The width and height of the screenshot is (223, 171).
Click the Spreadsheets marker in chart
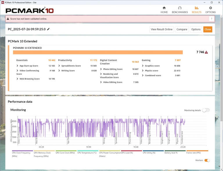[116, 138]
